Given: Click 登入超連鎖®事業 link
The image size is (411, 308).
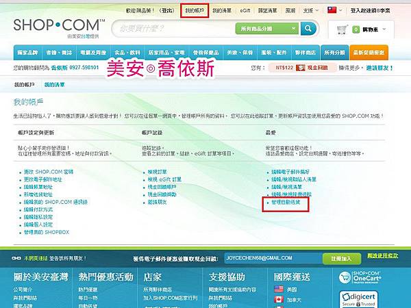Looking at the screenshot, I should click(x=371, y=10).
